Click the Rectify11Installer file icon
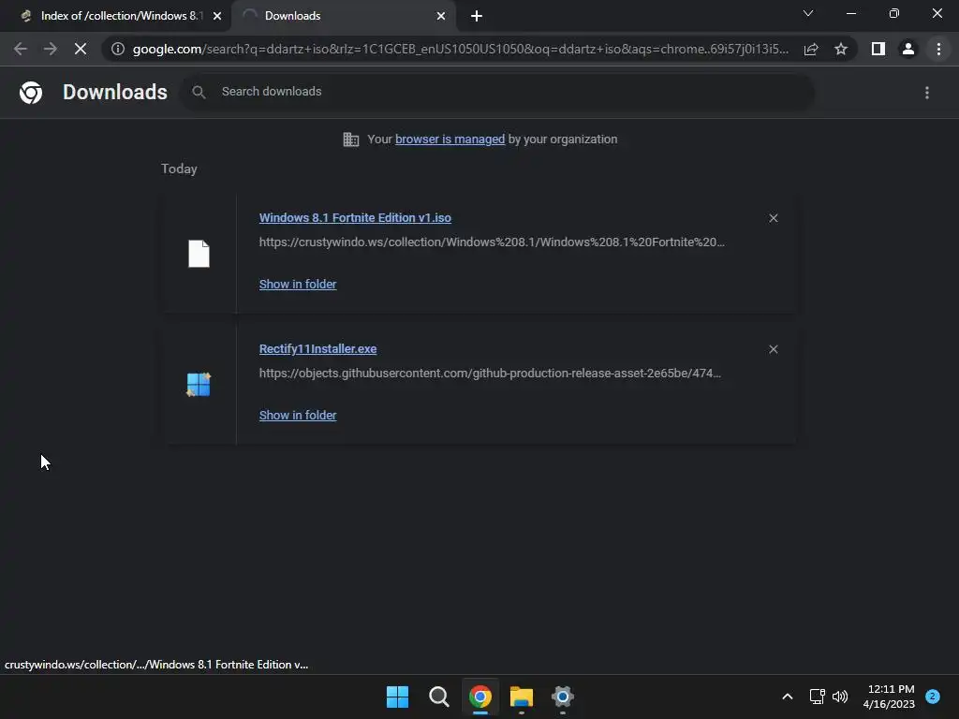 point(199,385)
